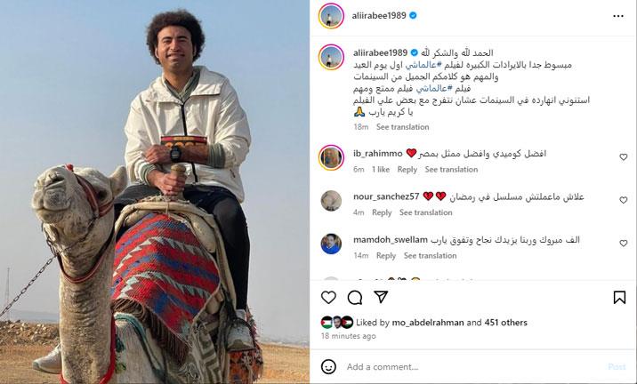
Task: Reply to nour_sanchez57's comment
Action: coord(382,212)
